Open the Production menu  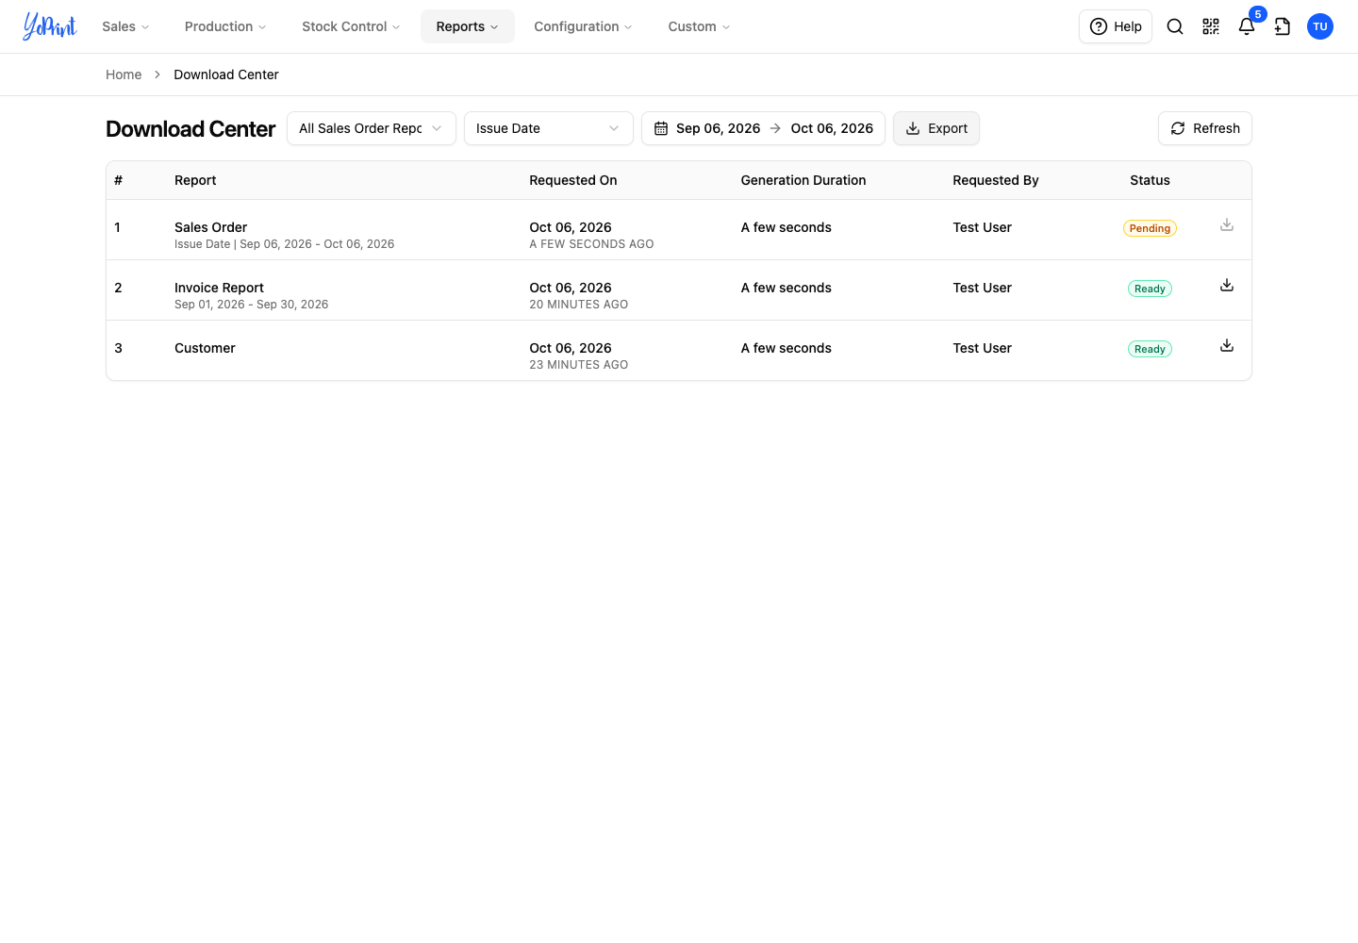coord(225,26)
